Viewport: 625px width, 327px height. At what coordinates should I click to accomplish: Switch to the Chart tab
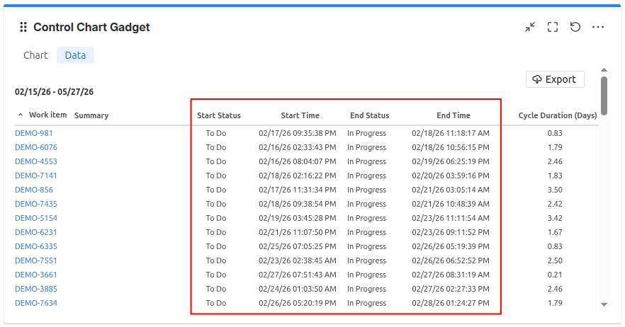pyautogui.click(x=35, y=55)
